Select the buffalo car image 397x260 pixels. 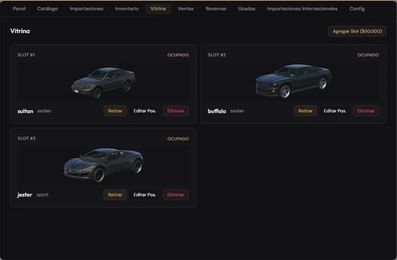[294, 81]
